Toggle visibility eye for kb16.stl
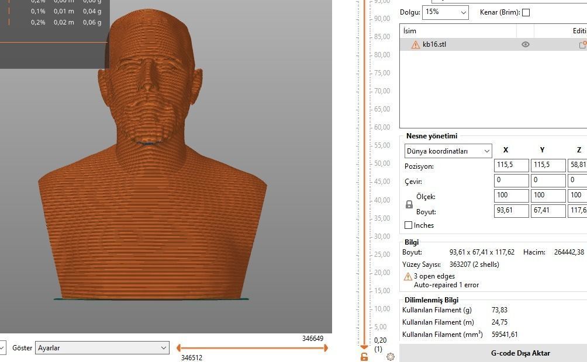This screenshot has width=587, height=362. (x=526, y=44)
